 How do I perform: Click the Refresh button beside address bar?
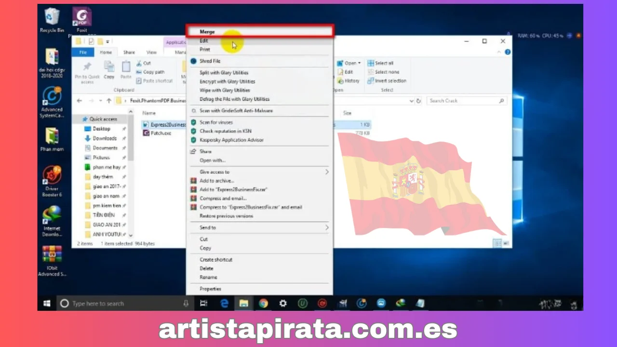coord(419,101)
